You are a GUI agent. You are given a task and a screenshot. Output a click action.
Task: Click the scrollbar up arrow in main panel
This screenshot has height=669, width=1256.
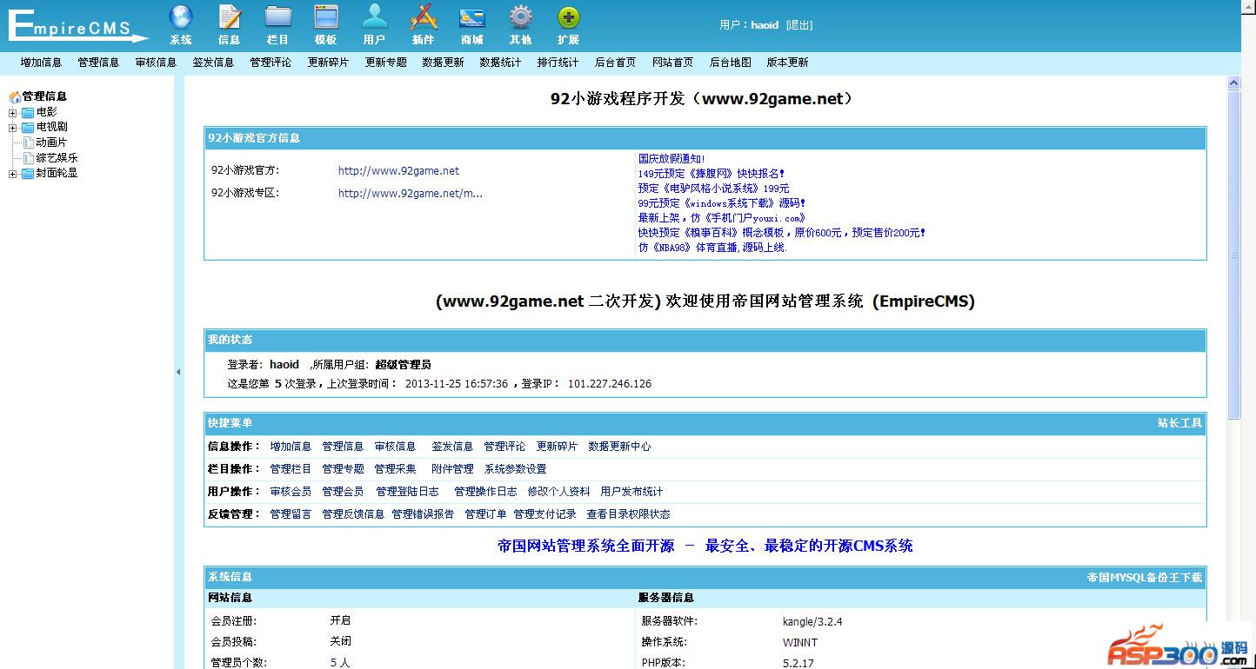click(1233, 83)
